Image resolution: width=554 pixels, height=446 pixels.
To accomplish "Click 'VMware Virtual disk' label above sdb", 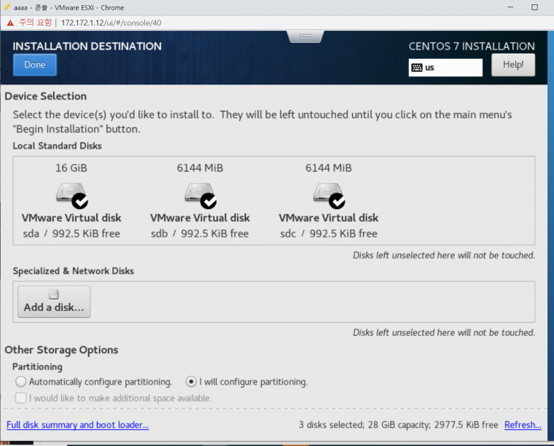I will pyautogui.click(x=200, y=218).
